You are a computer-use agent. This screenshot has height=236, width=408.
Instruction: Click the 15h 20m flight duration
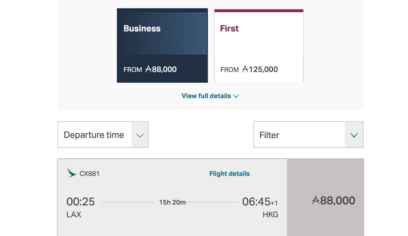point(172,202)
